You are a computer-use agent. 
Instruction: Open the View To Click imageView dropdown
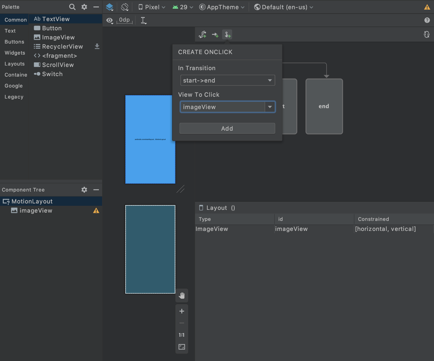[270, 107]
